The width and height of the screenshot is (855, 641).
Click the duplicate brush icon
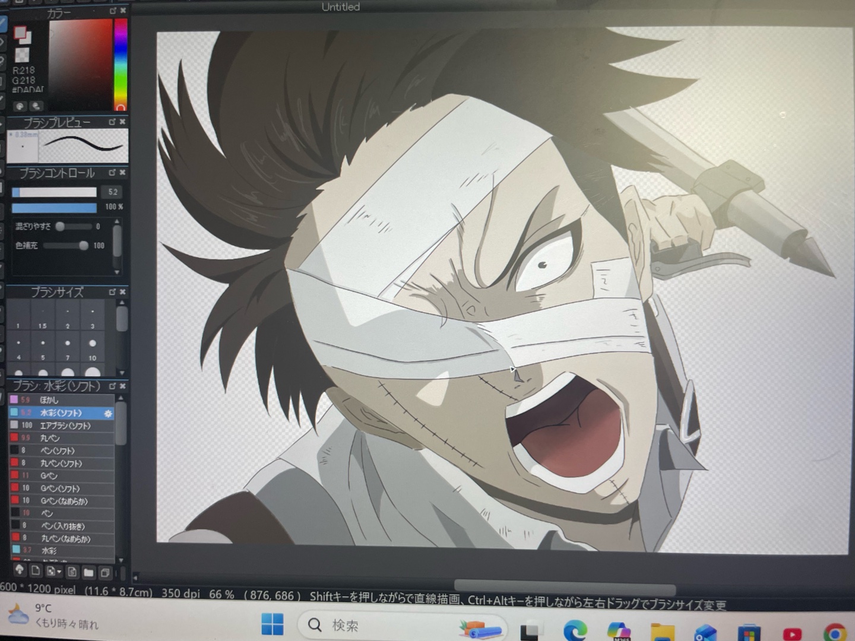(x=104, y=573)
